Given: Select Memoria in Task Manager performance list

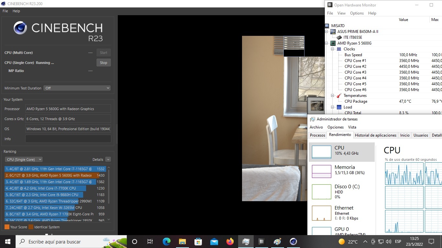Looking at the screenshot, I should tap(342, 171).
